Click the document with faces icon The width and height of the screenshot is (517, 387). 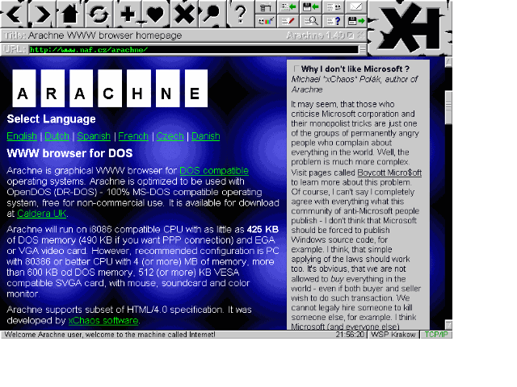[x=334, y=7]
